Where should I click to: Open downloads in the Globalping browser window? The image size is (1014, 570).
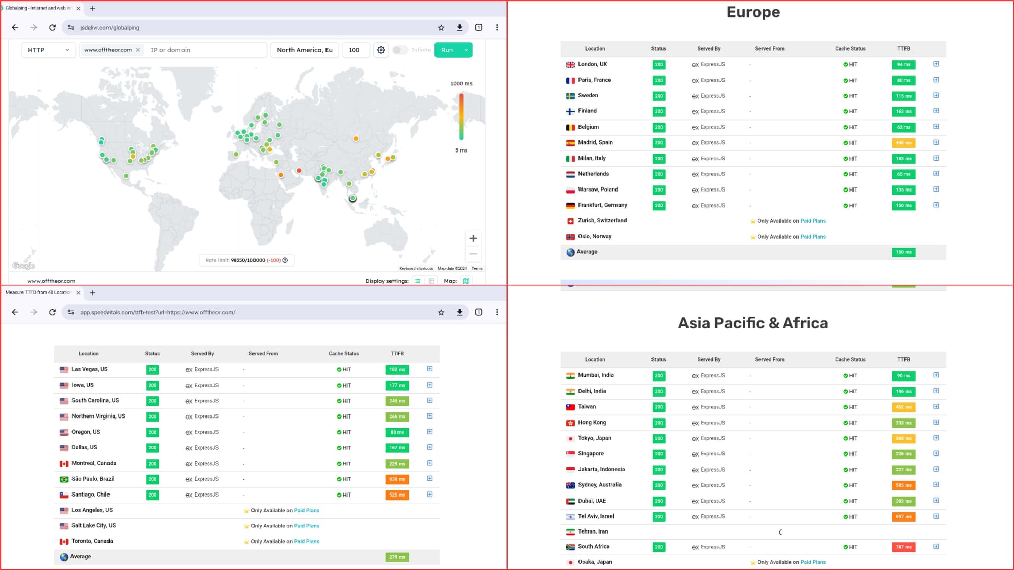click(460, 28)
